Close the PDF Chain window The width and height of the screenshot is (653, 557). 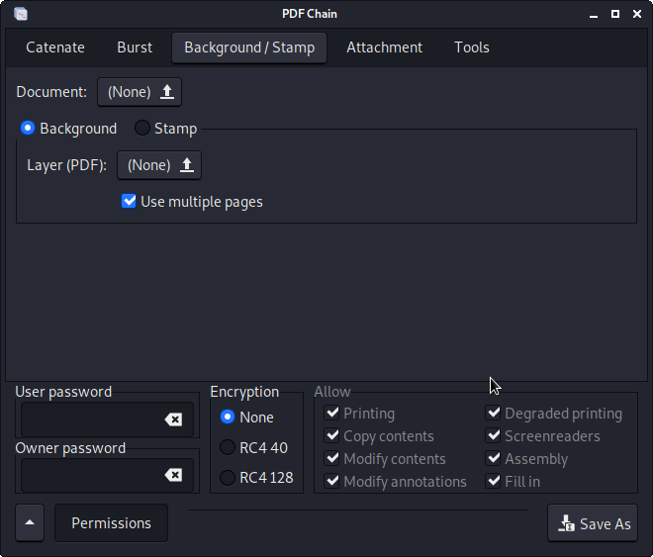[637, 14]
